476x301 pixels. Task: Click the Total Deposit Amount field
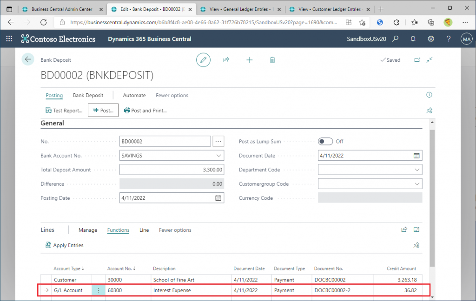click(x=172, y=170)
